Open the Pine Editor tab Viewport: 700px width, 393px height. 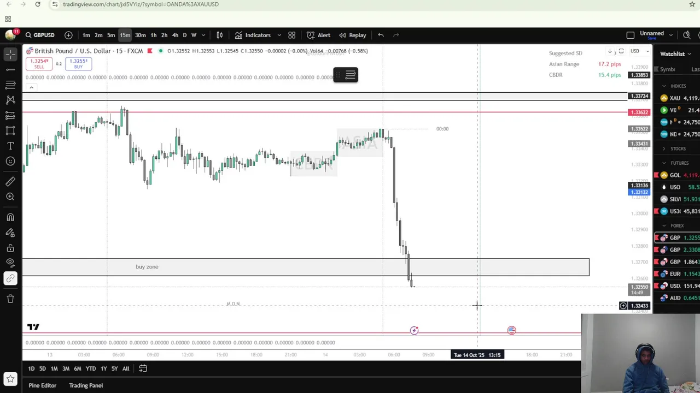[42, 385]
